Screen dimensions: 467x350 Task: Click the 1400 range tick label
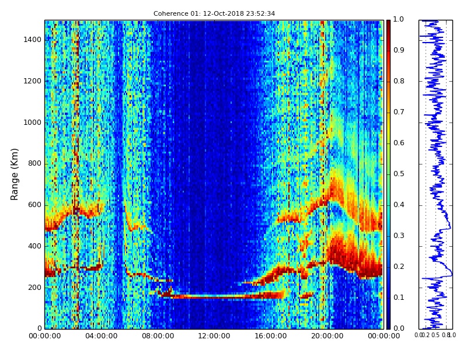33,40
